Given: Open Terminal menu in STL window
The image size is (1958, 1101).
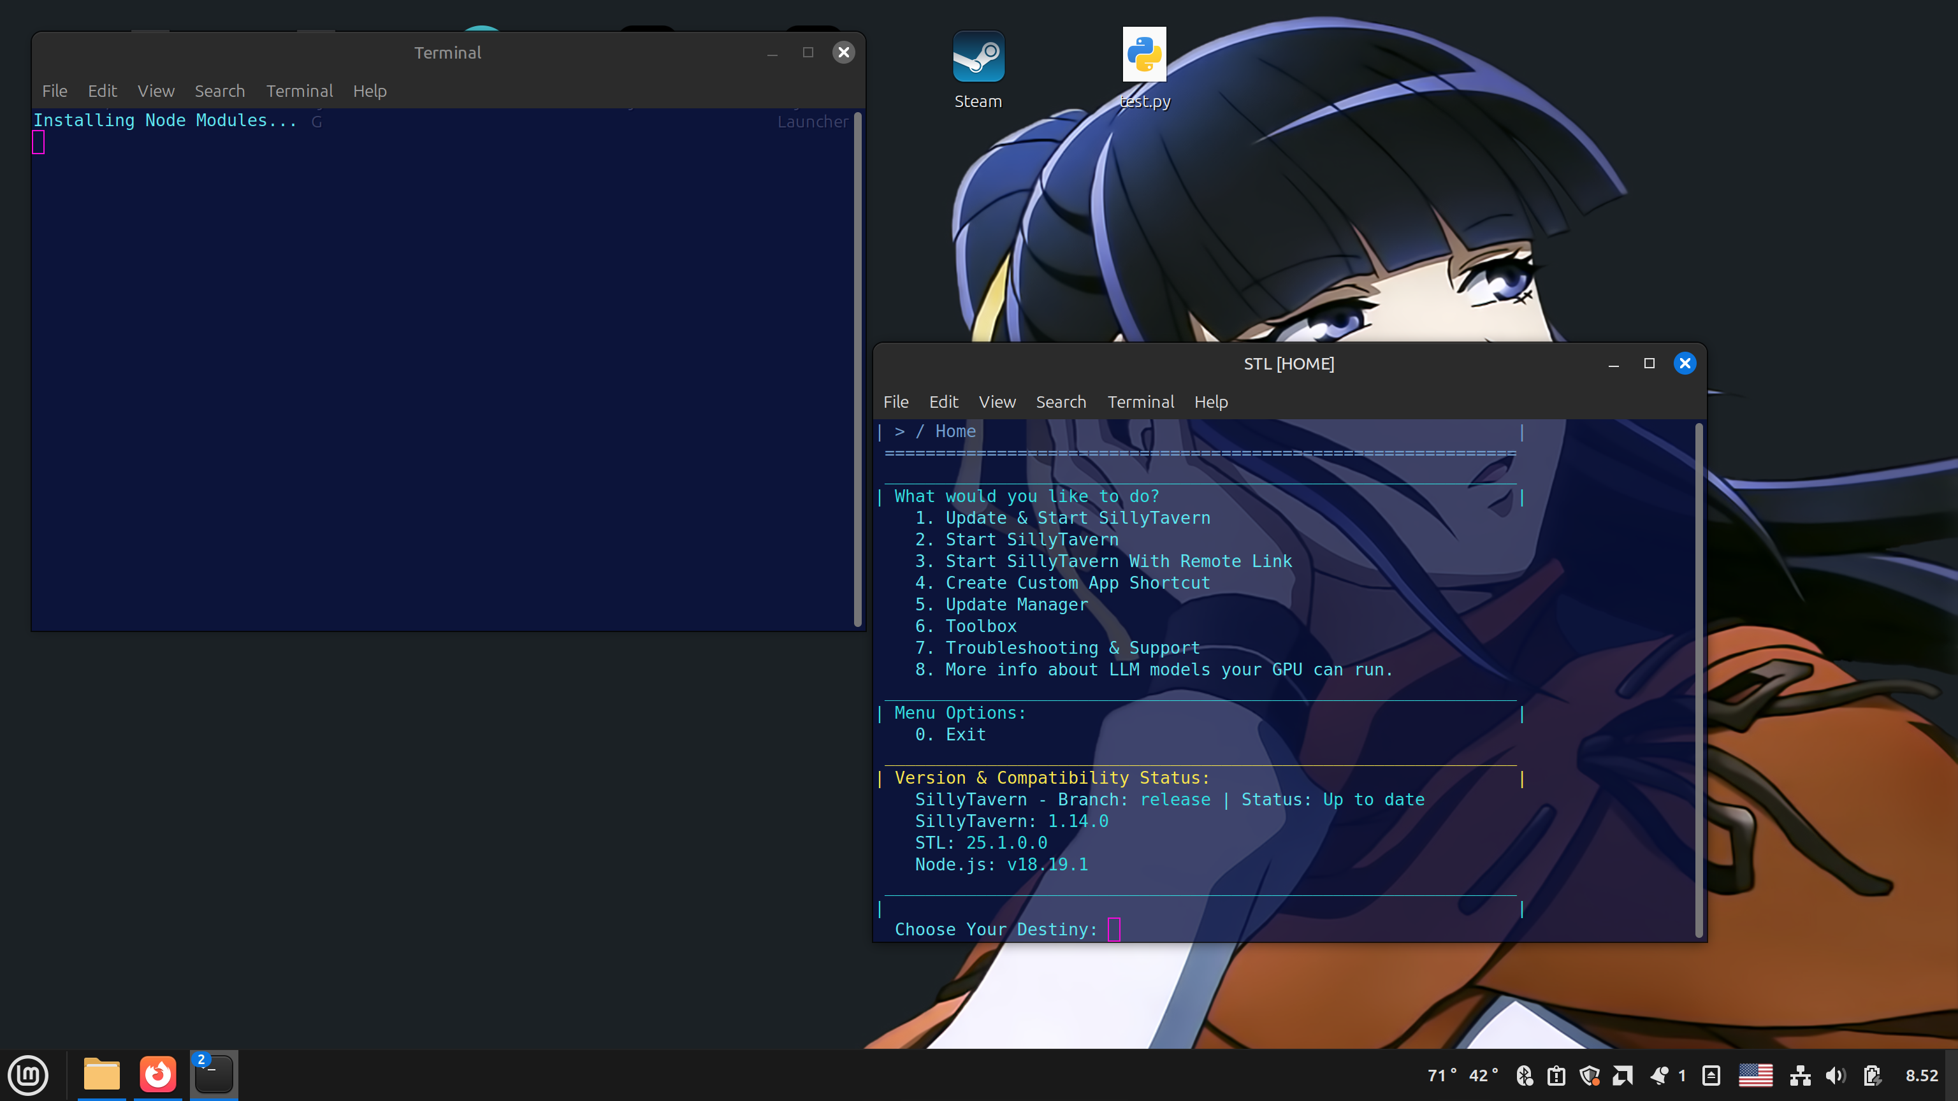Looking at the screenshot, I should [x=1140, y=402].
